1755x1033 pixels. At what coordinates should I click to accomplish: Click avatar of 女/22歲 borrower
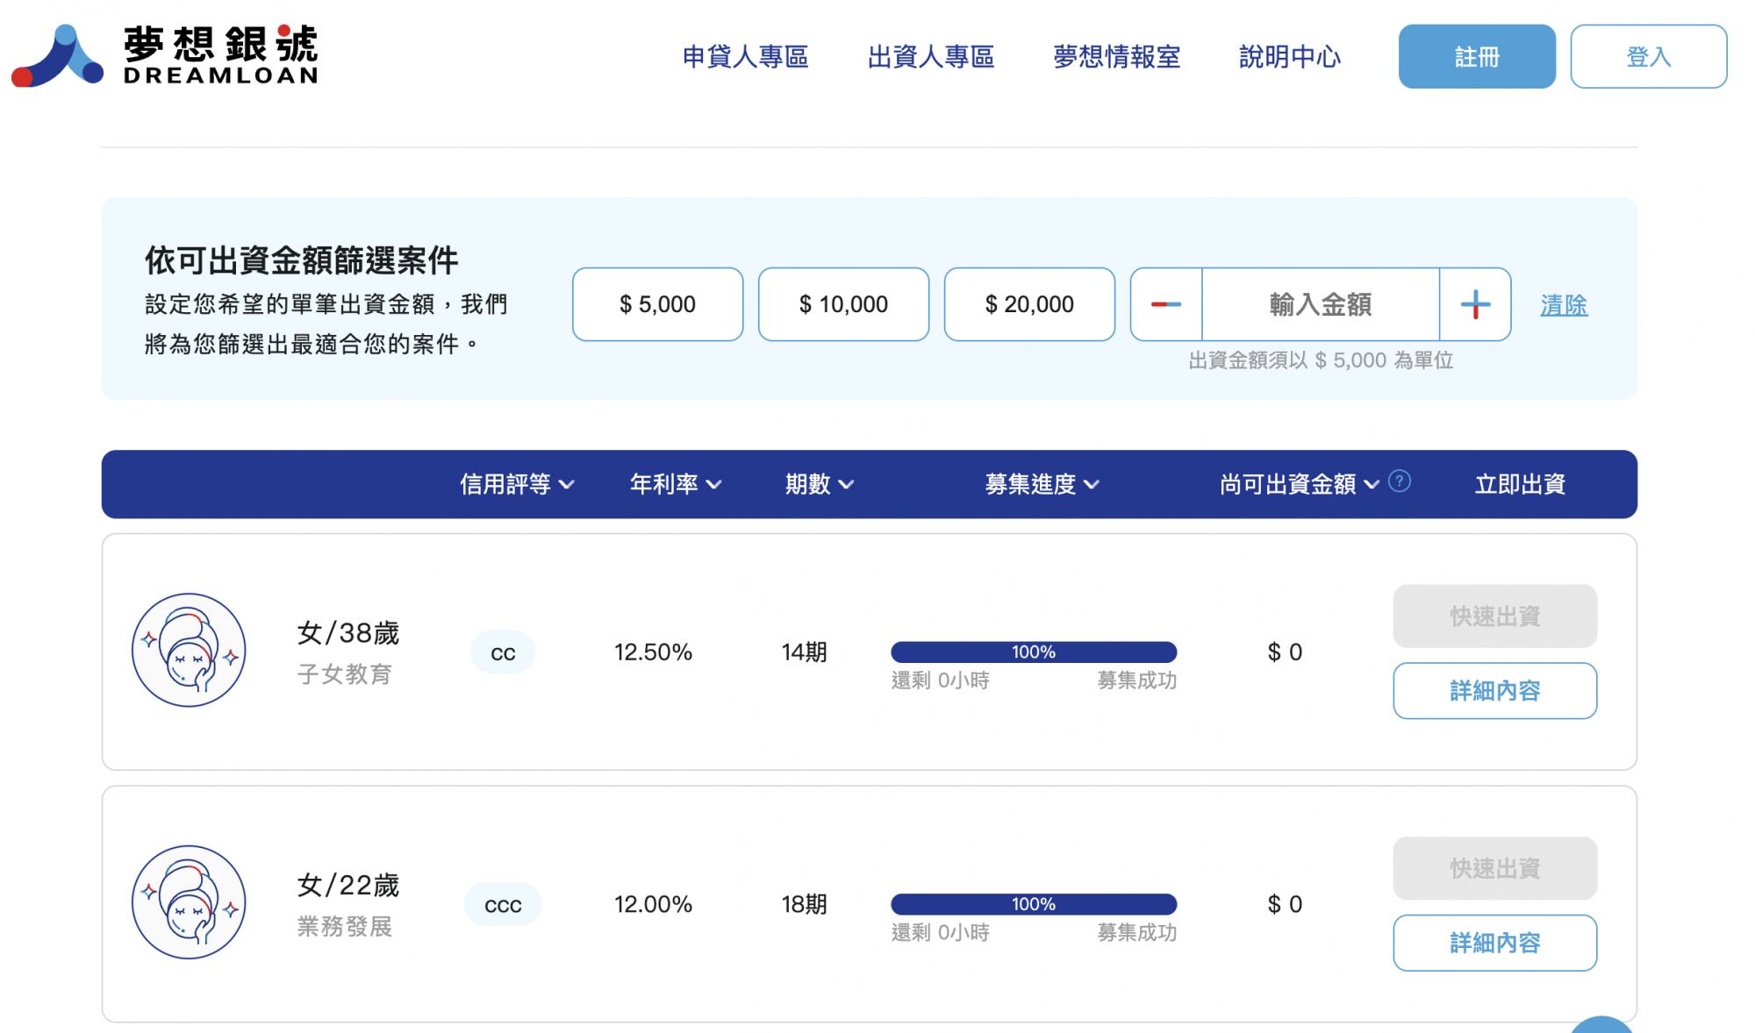point(189,902)
